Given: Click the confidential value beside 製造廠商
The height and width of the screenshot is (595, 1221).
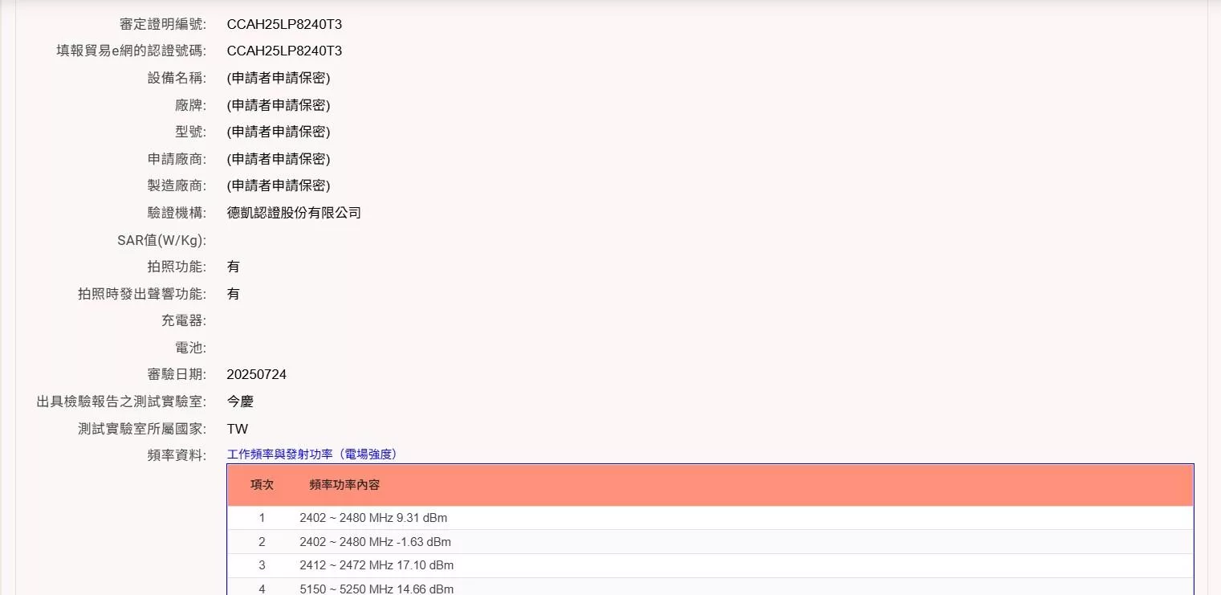Looking at the screenshot, I should coord(279,185).
